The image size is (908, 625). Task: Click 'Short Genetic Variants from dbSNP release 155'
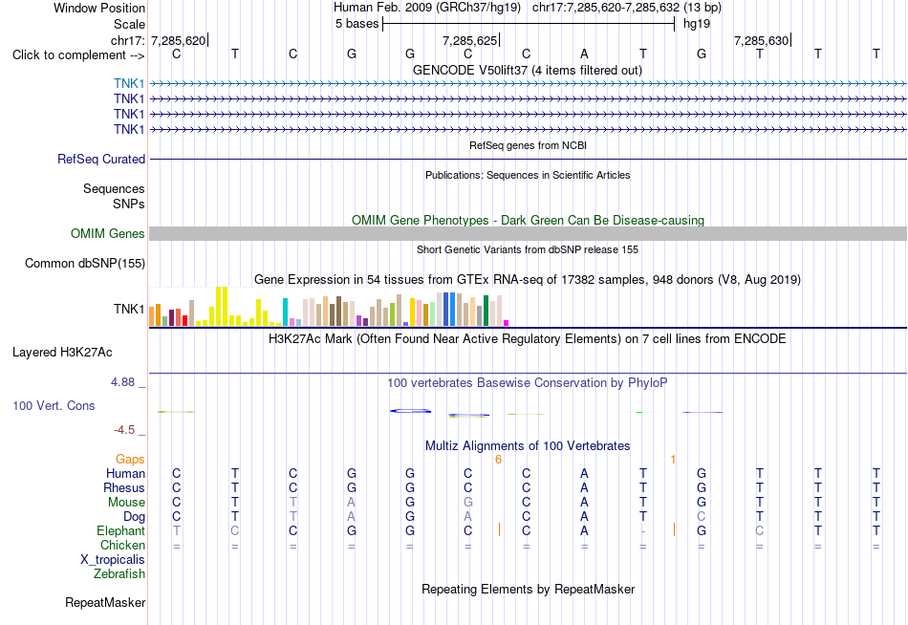[528, 249]
